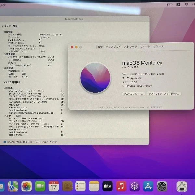195x195 pixels.
Task: Click PrioritizeNetworkReachabilityOverSleep row
Action: 36,113
